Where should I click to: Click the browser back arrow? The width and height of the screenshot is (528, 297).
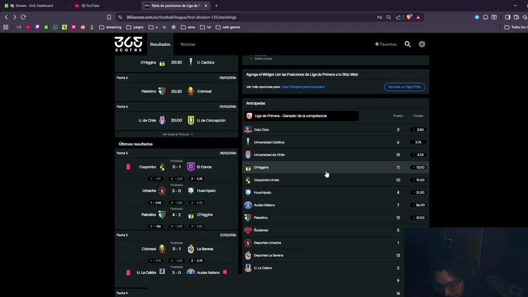[x=6, y=17]
